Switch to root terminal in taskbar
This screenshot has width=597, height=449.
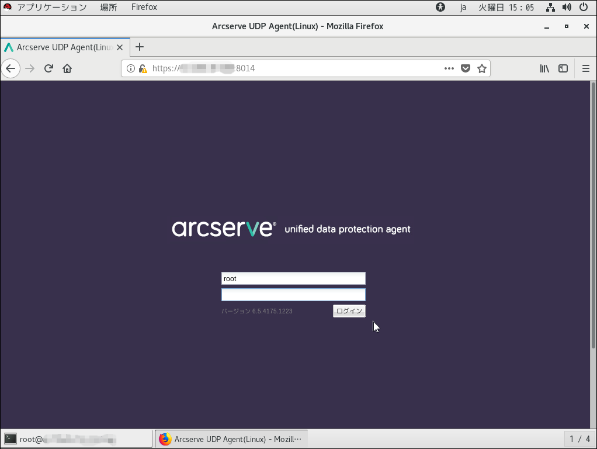coord(76,439)
